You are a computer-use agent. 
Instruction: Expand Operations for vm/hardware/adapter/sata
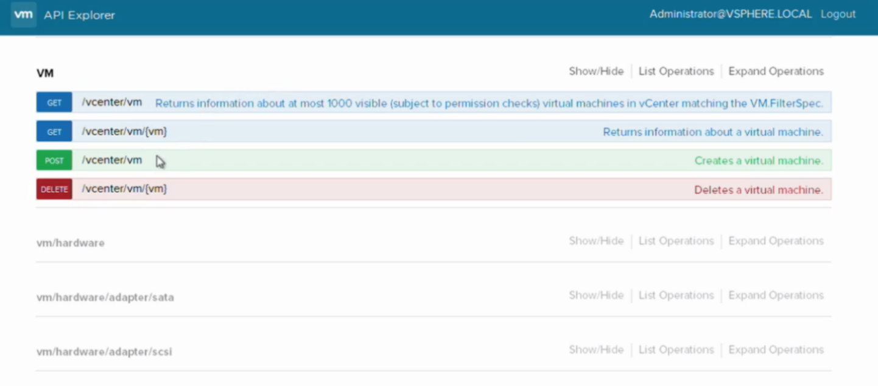click(x=776, y=295)
